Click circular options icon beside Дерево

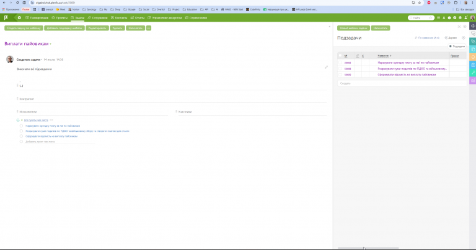(464, 38)
